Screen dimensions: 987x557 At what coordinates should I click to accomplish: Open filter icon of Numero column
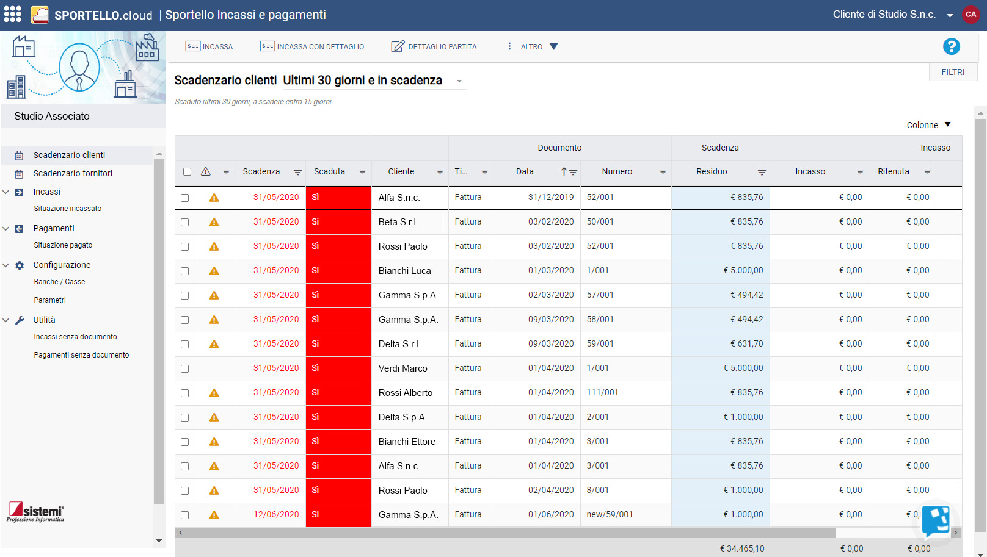[x=663, y=172]
